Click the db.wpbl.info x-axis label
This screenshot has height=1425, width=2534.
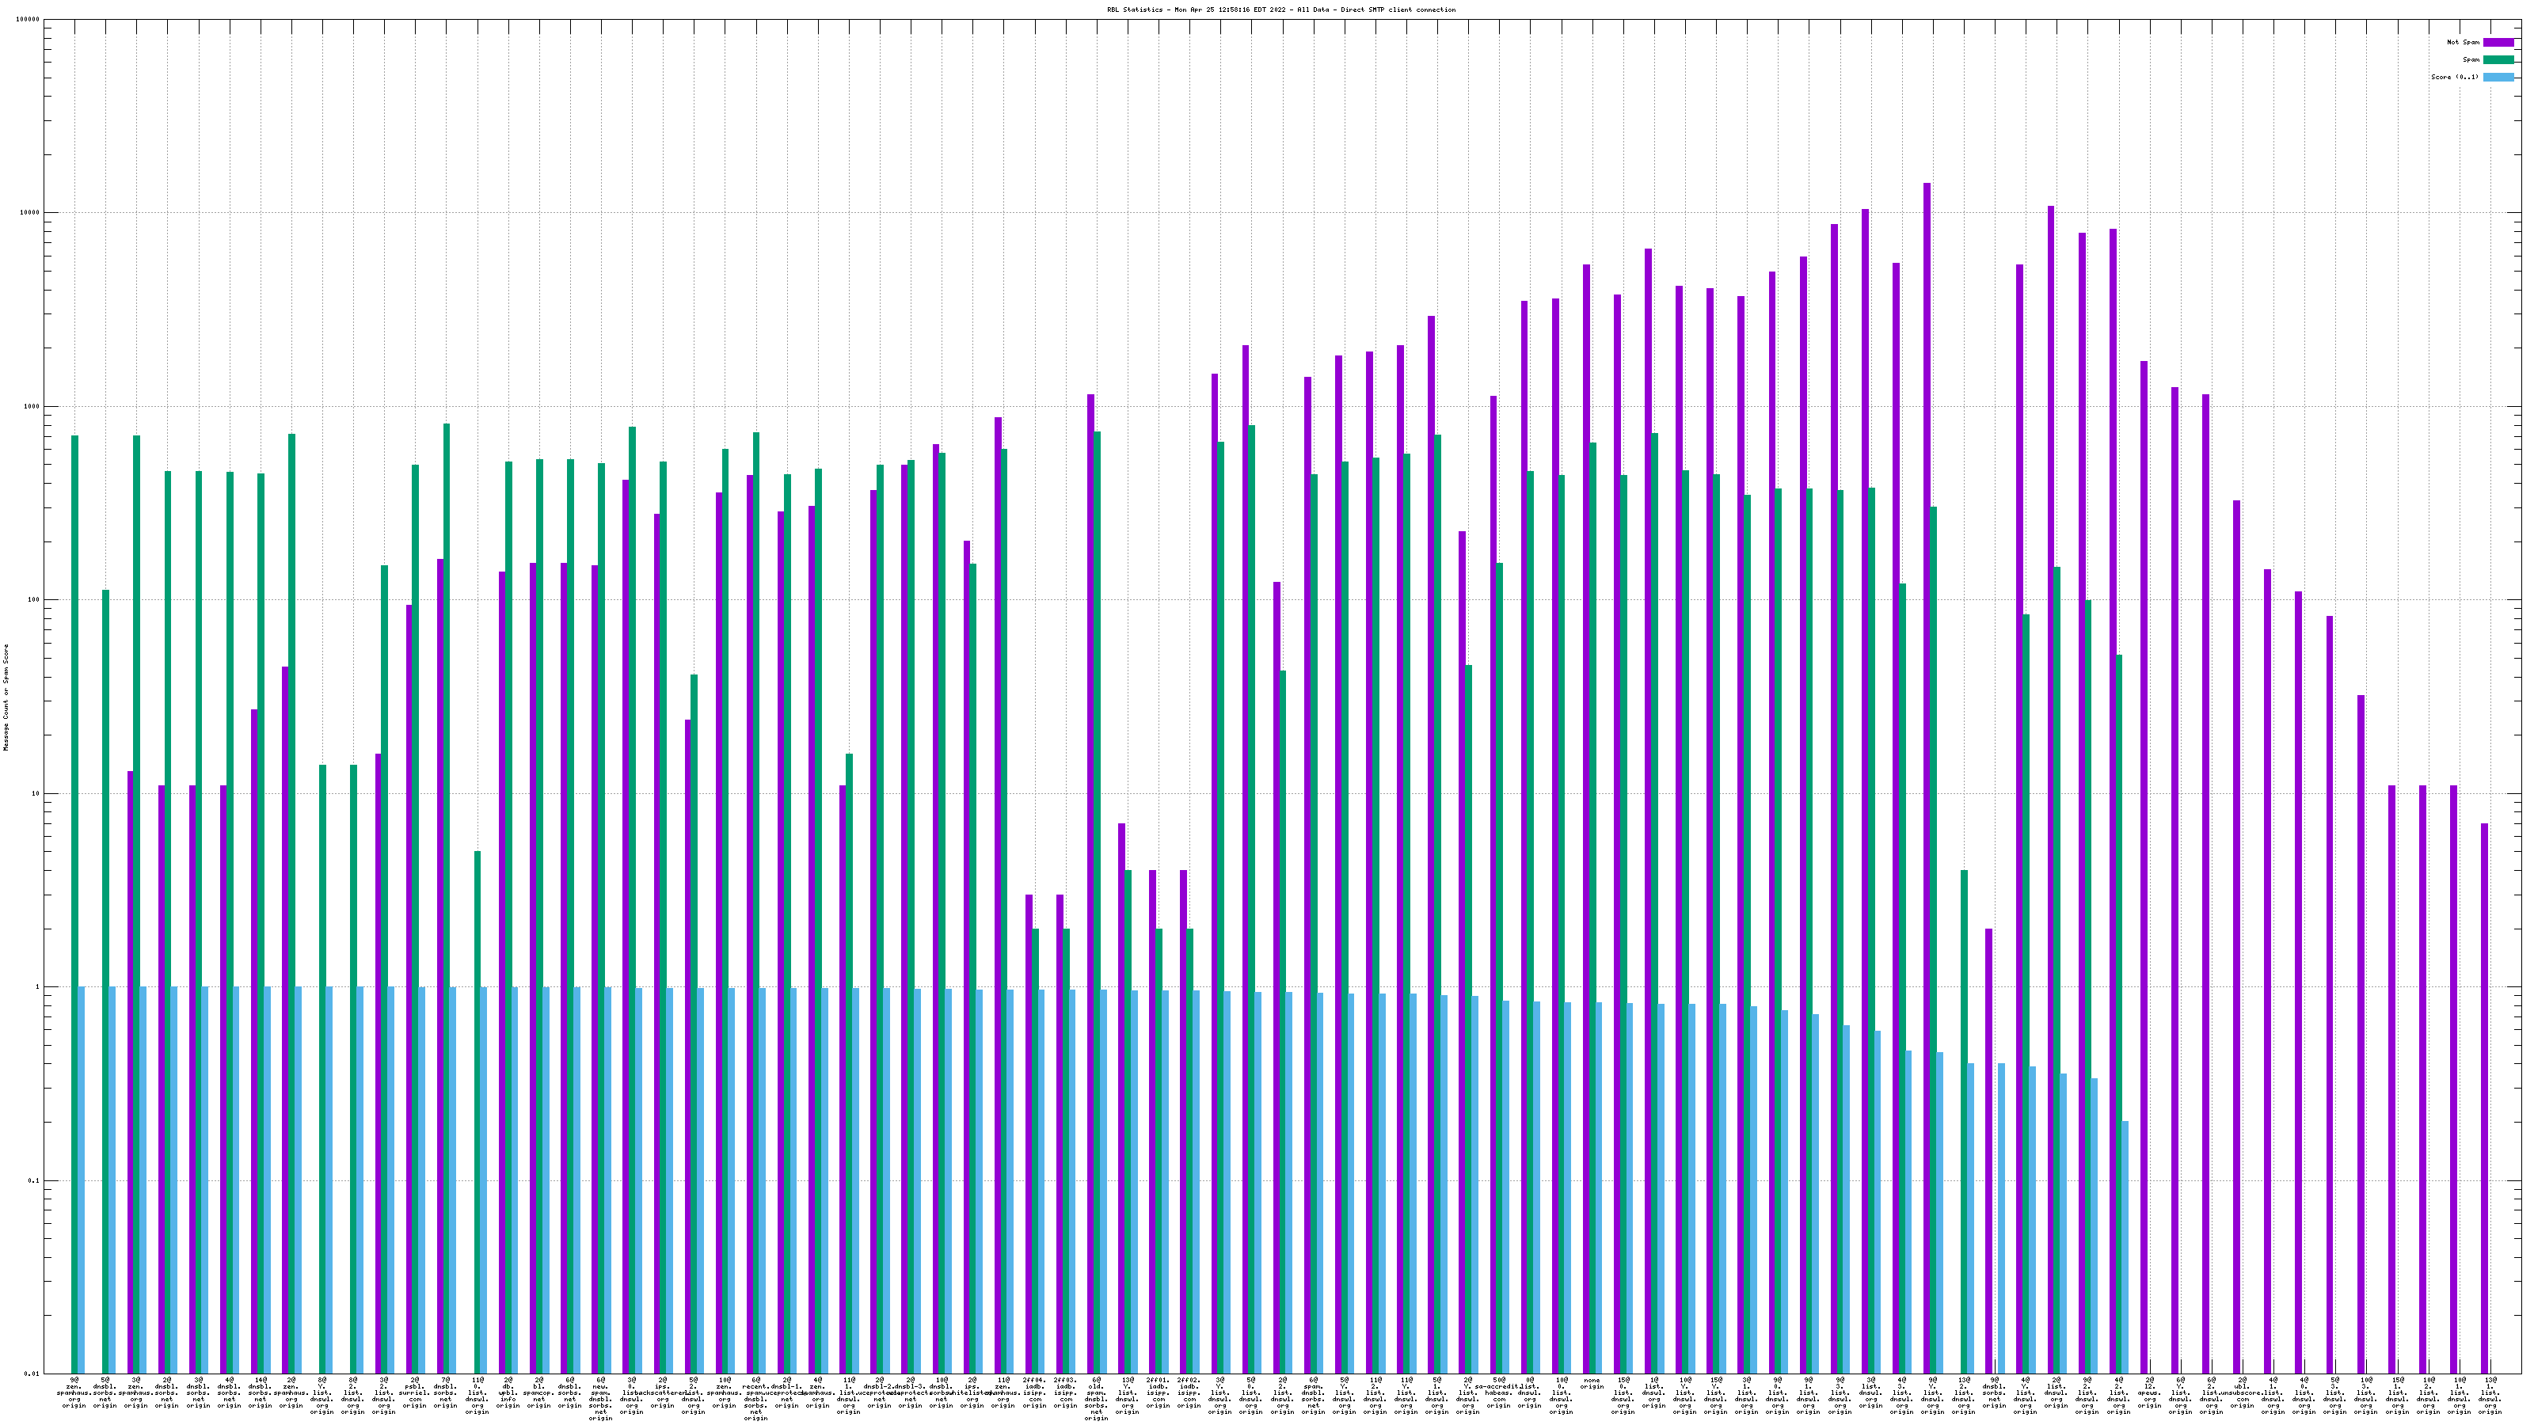click(508, 1393)
